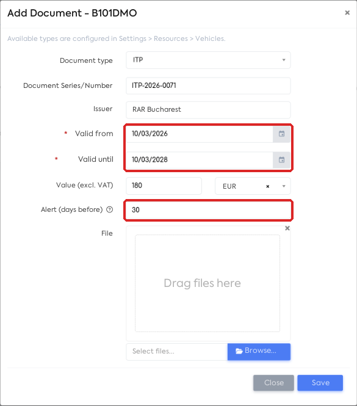Click the Select files text box
Image resolution: width=357 pixels, height=406 pixels.
click(177, 352)
